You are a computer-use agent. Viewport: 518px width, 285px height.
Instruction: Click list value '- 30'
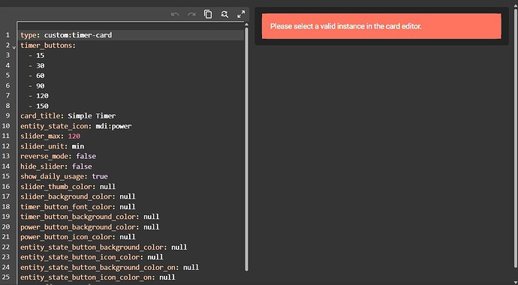(36, 66)
